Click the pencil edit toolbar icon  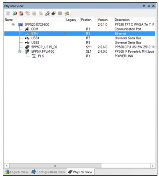coord(67,13)
